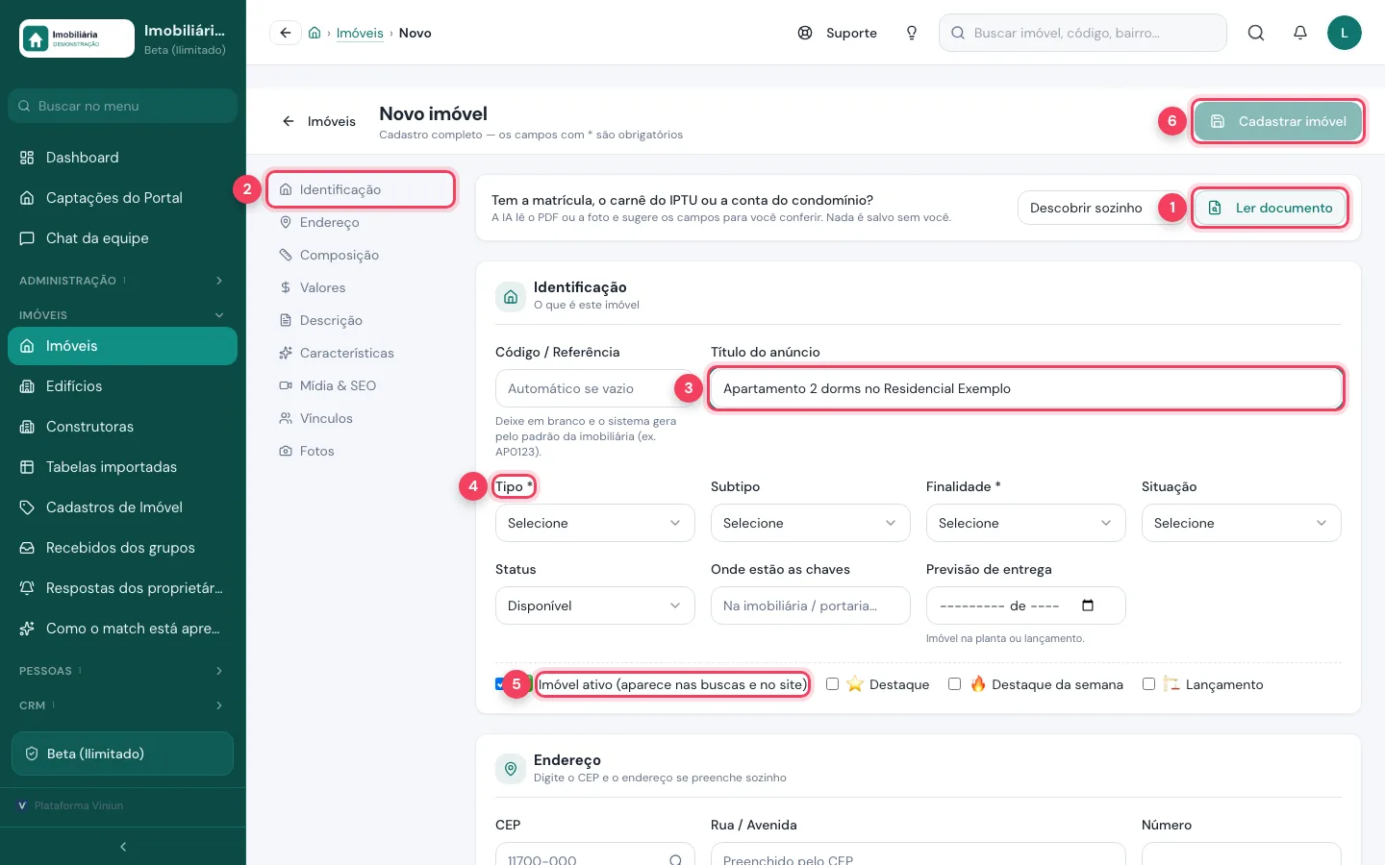The width and height of the screenshot is (1385, 865).
Task: Open Construtoras in the sidebar
Action: click(x=122, y=427)
